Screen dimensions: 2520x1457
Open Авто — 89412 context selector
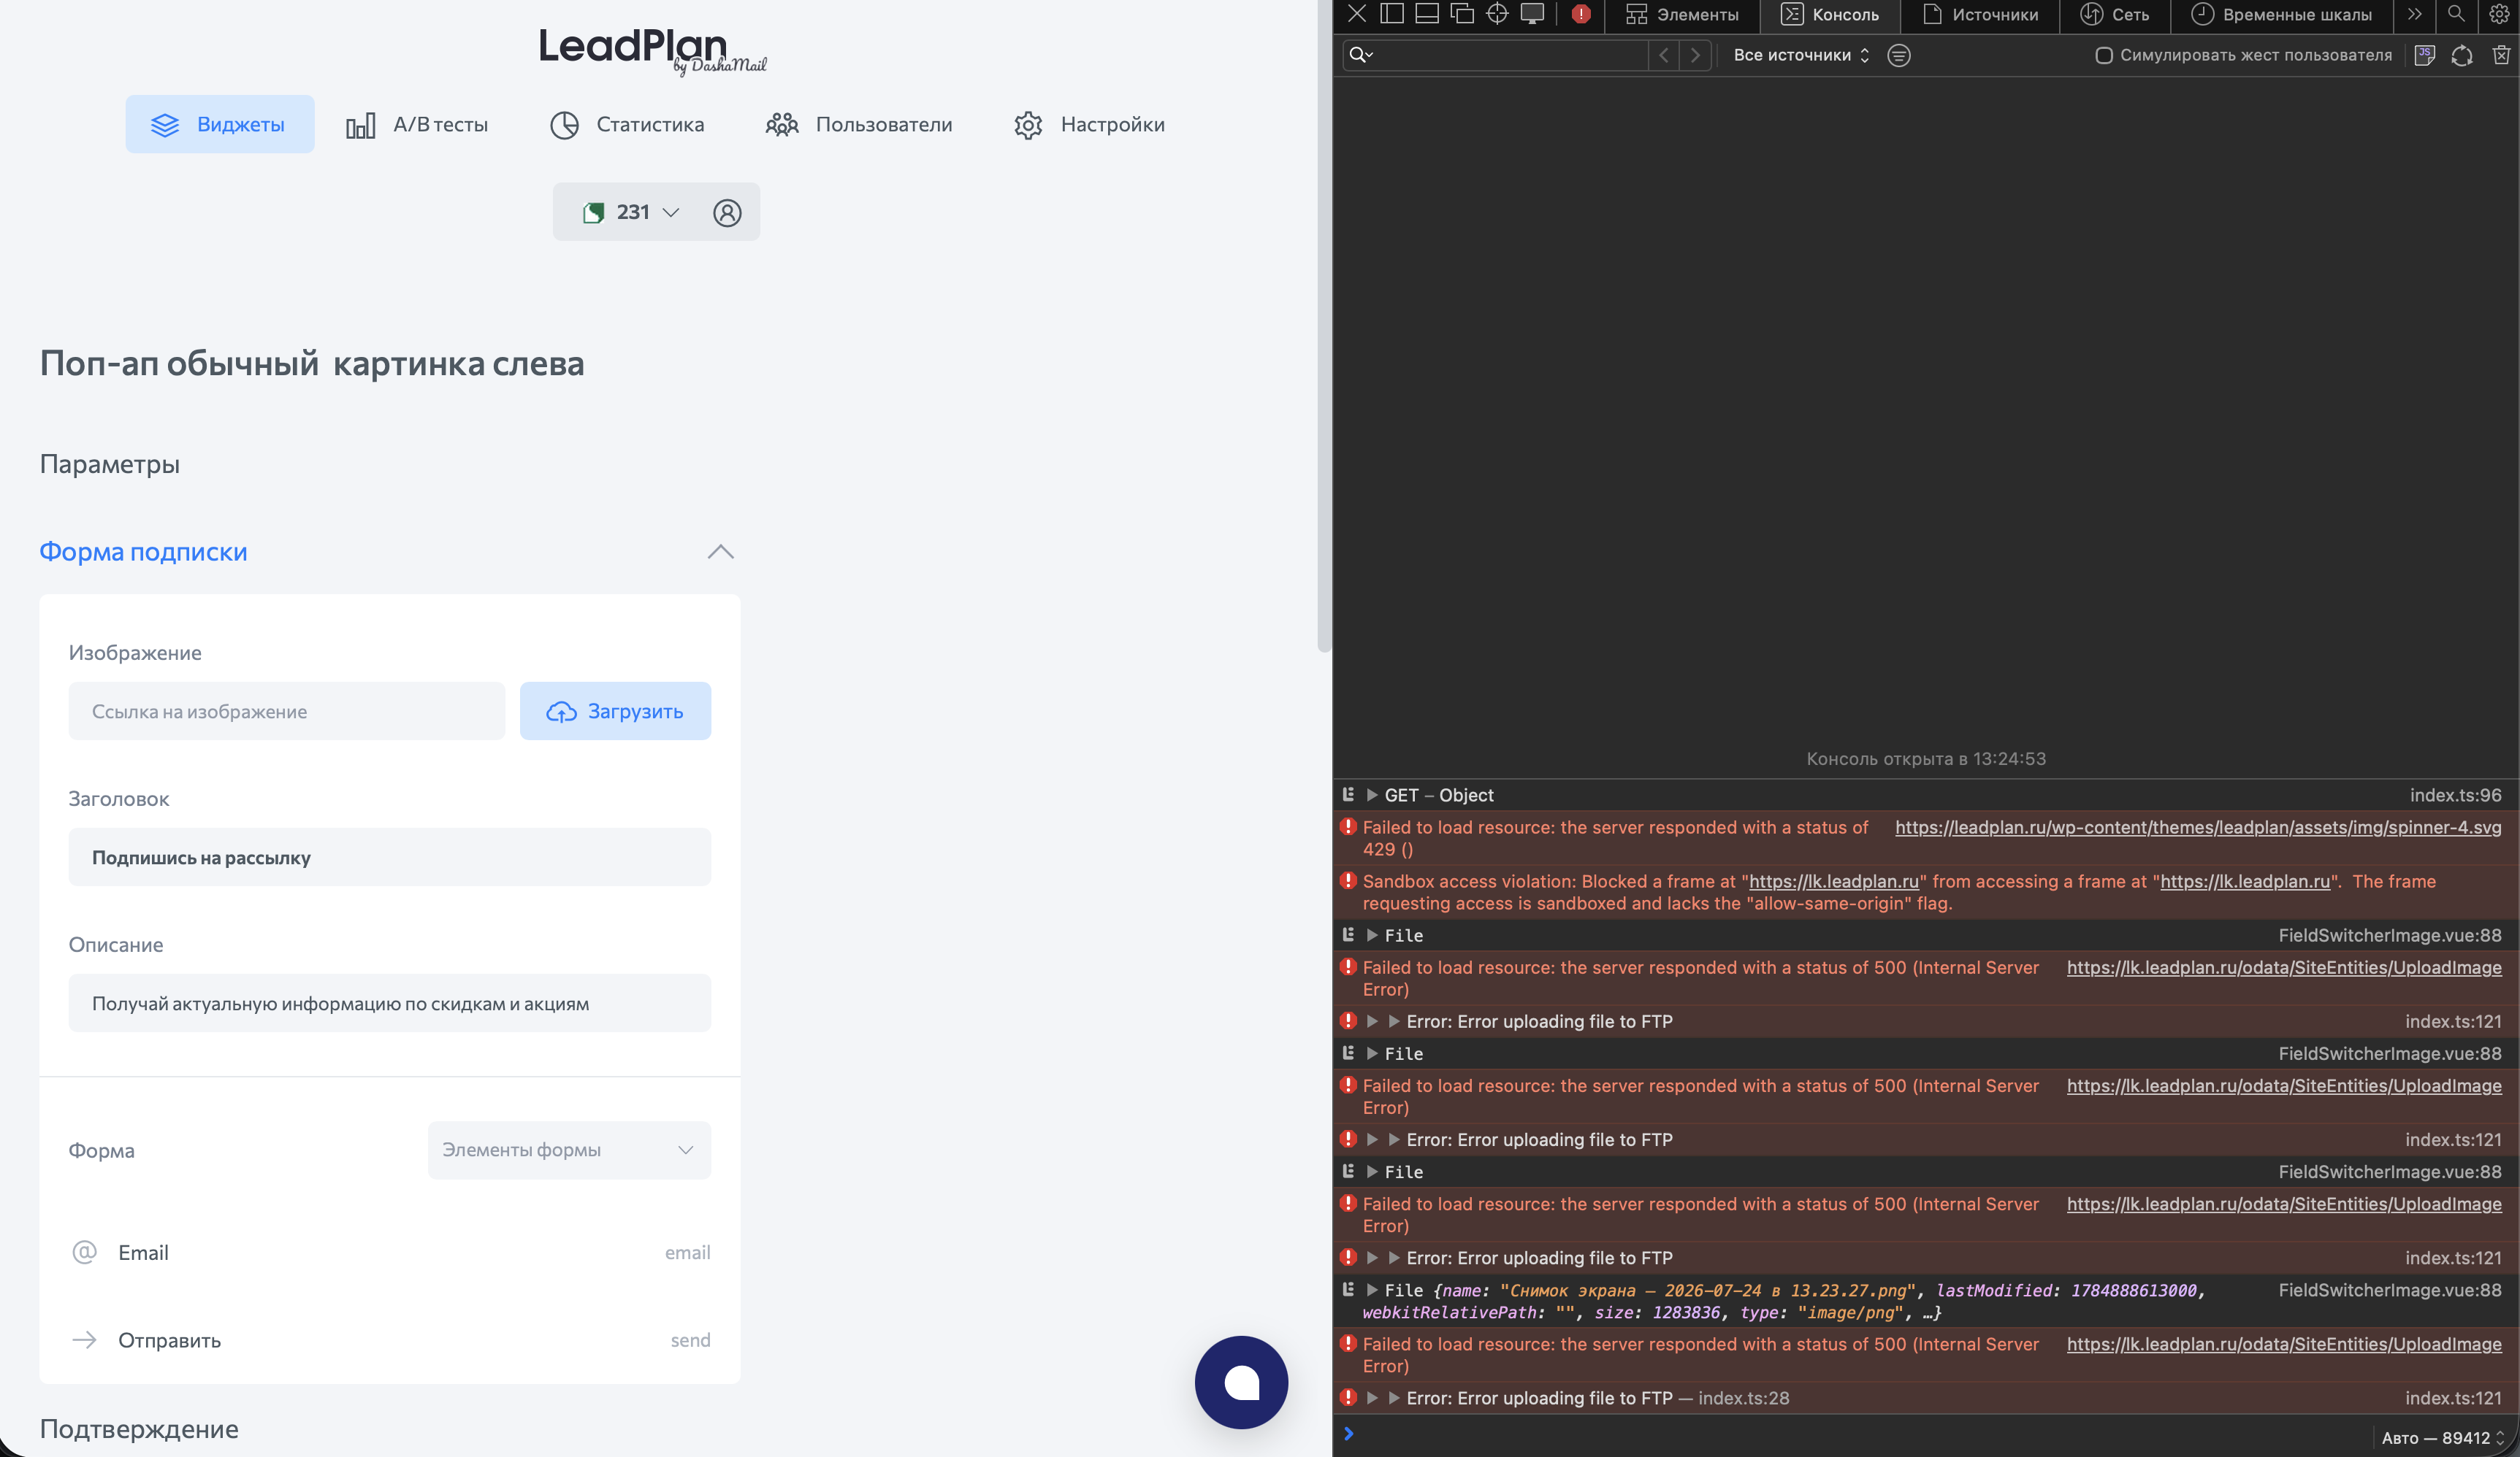(2442, 1438)
